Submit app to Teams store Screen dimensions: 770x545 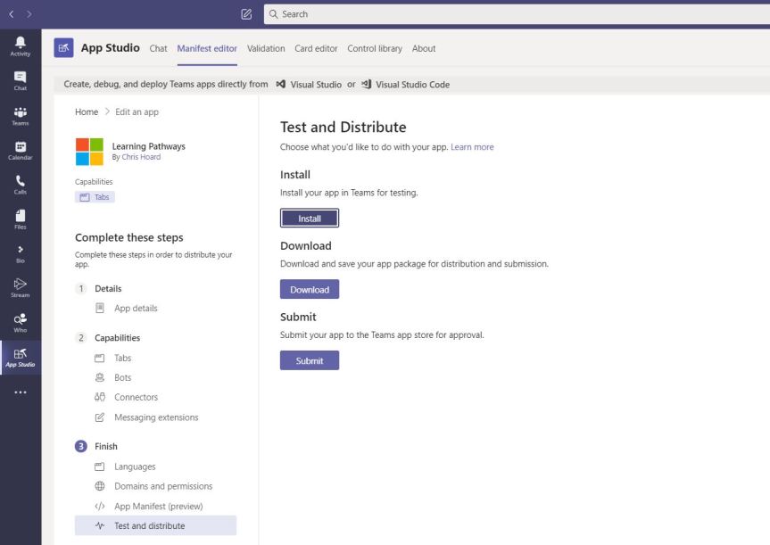310,360
